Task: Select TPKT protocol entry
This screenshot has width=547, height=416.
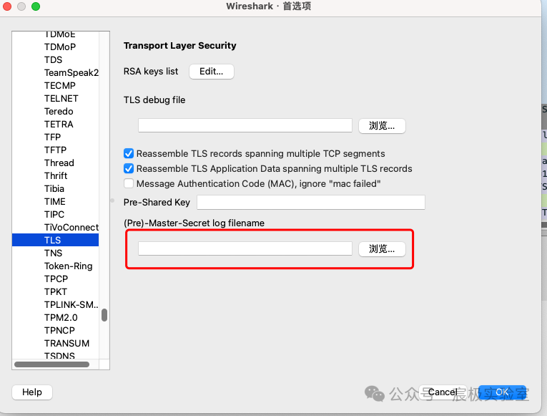Action: 56,292
